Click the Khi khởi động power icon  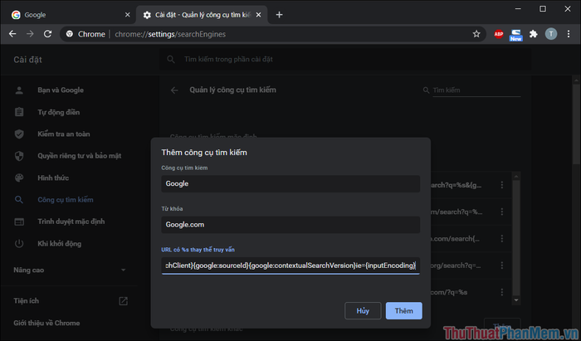coord(19,244)
